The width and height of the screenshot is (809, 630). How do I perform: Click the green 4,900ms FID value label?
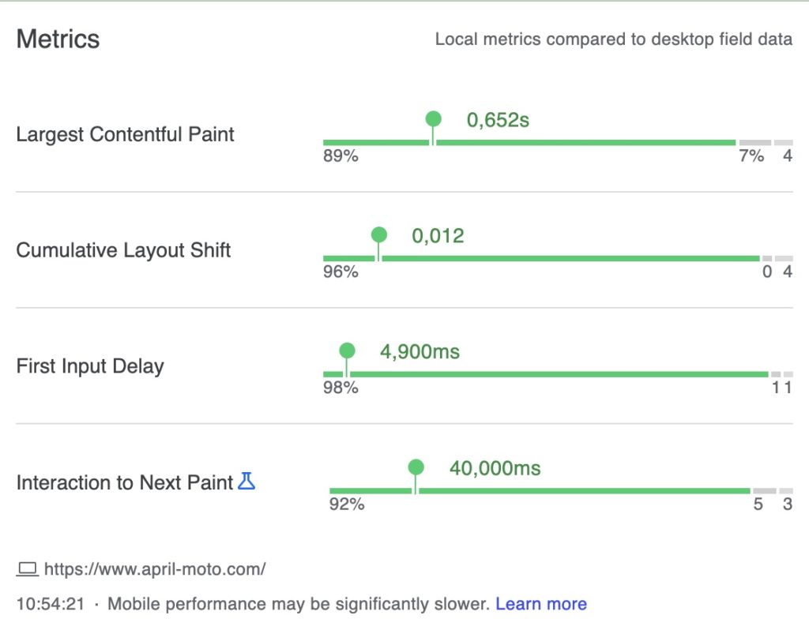pos(421,352)
